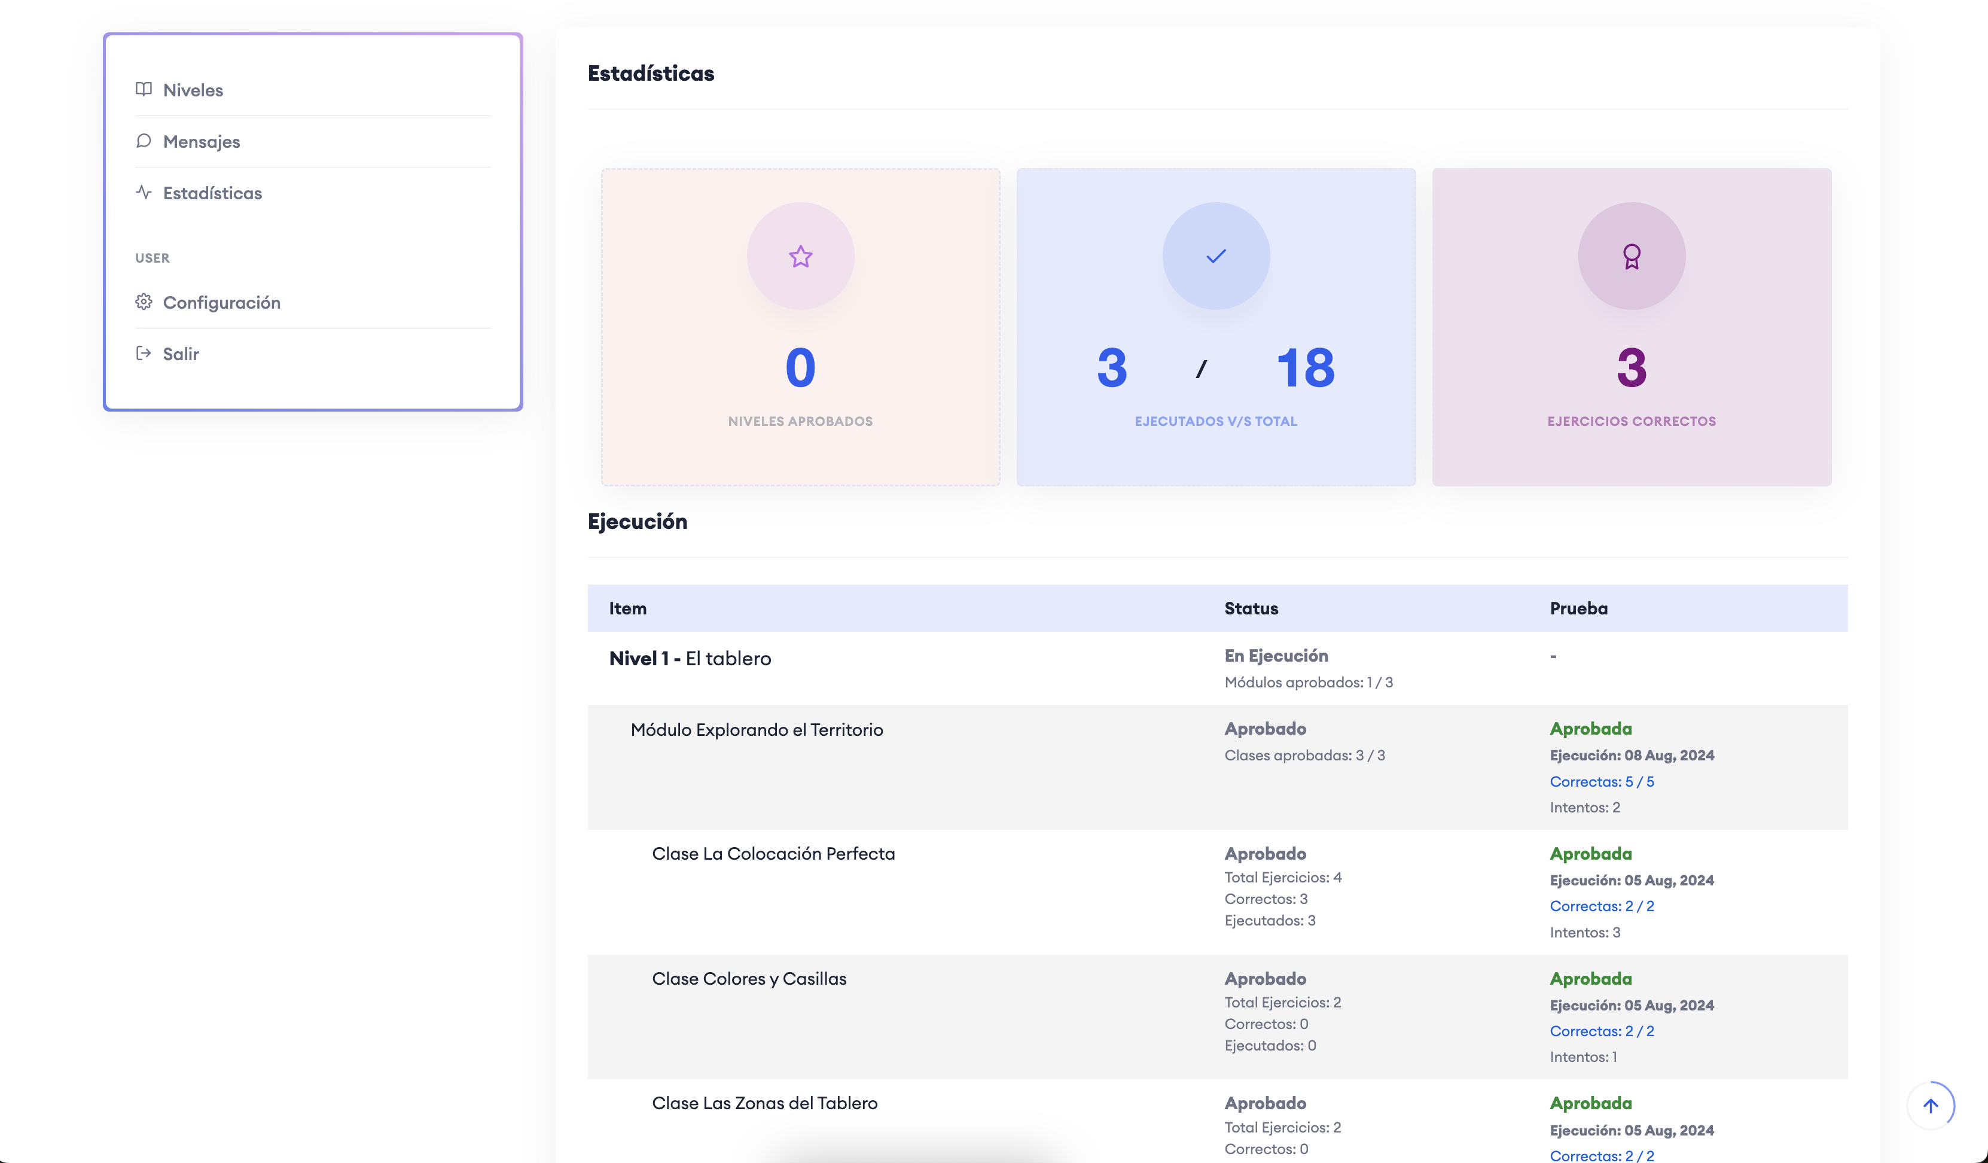The image size is (1988, 1163).
Task: Click the speech bubble icon beside Mensajes
Action: [144, 141]
